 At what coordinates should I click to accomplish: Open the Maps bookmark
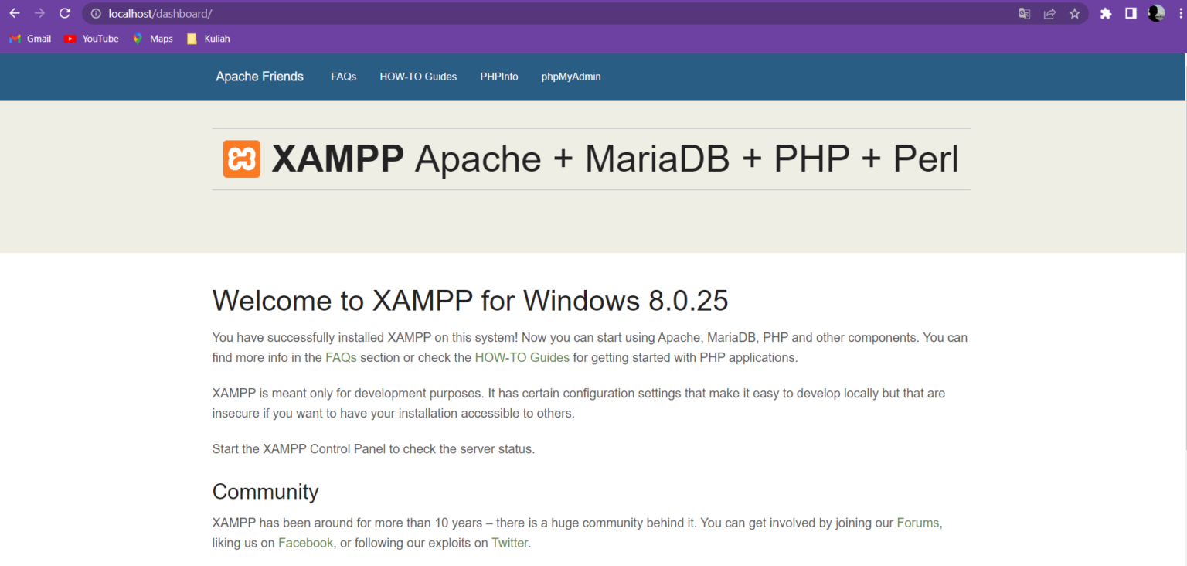click(x=152, y=38)
